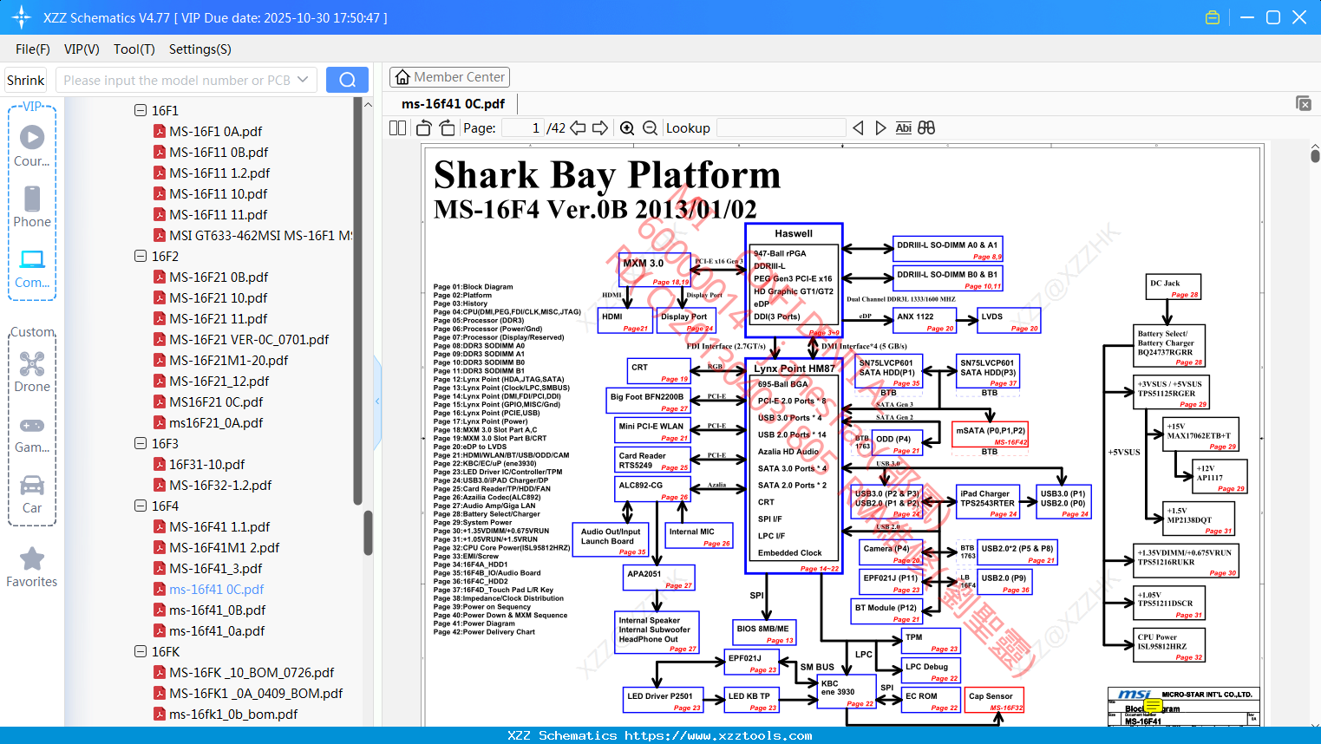1321x744 pixels.
Task: Open MS-16F11 11.pdf
Action: 219,214
